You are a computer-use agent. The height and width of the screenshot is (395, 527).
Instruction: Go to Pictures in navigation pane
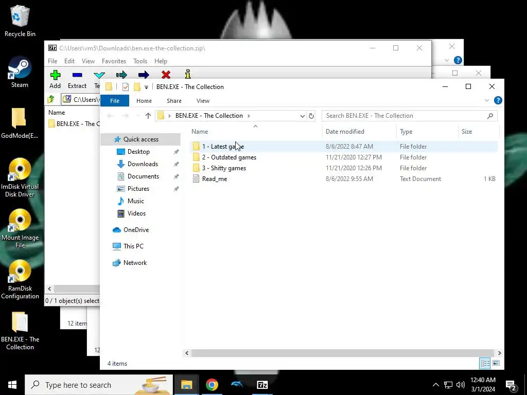(138, 189)
